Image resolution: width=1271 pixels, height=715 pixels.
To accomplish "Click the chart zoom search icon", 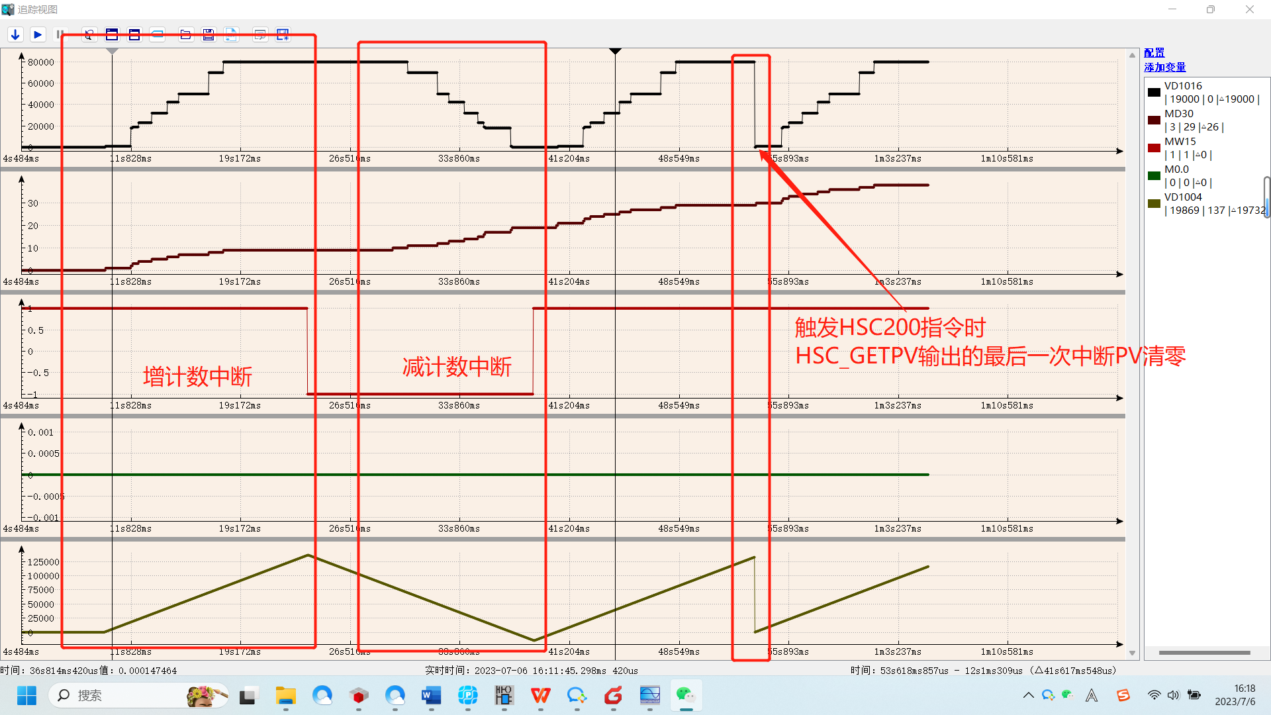I will click(260, 34).
